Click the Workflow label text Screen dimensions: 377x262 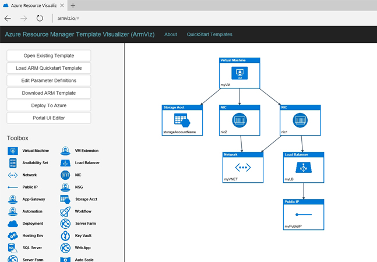pos(83,211)
